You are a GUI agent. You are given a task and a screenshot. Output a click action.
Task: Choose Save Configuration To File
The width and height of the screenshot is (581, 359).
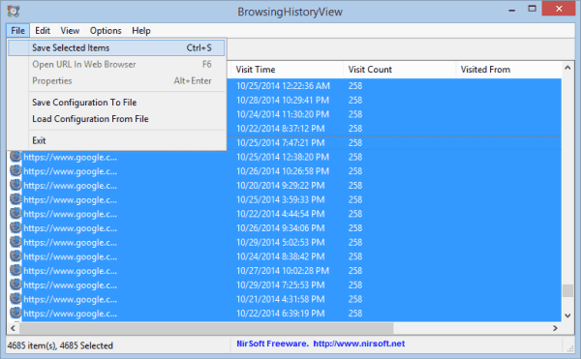point(116,103)
